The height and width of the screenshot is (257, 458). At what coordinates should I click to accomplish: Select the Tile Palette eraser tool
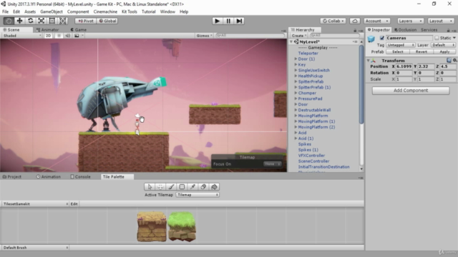(x=203, y=187)
